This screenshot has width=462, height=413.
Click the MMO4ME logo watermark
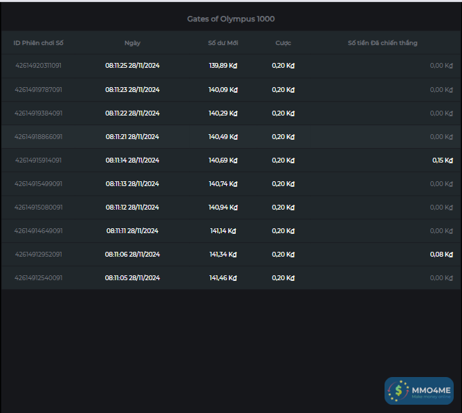tap(419, 391)
